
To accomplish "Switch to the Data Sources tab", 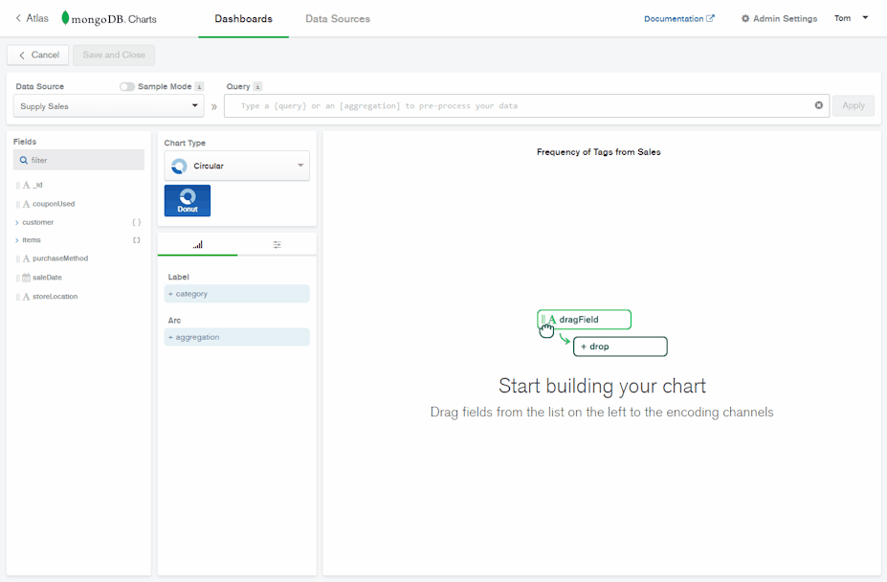I will coord(337,17).
